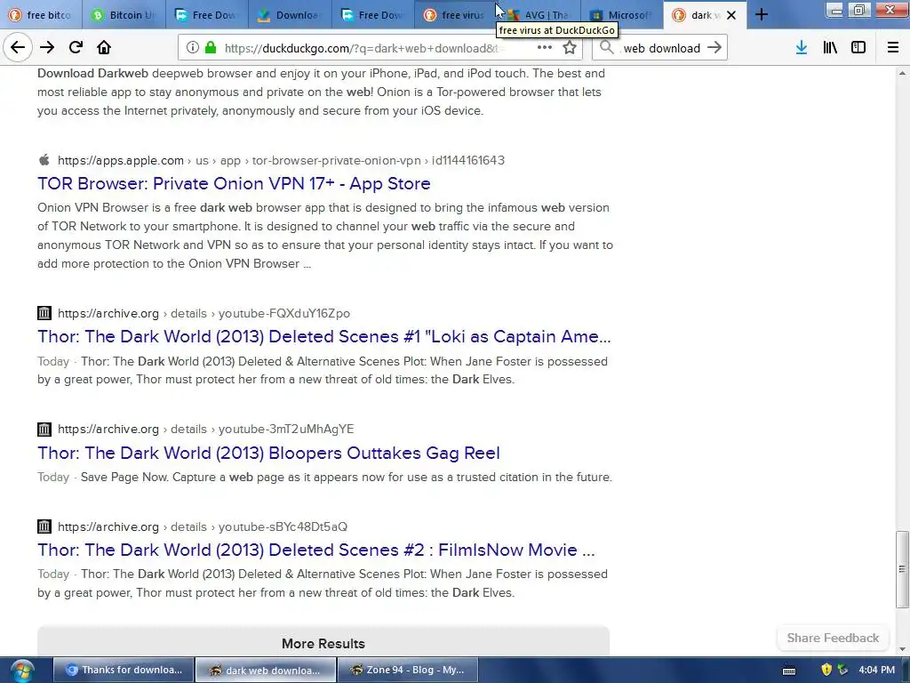Switch to the free virus tab
This screenshot has width=910, height=683.
pos(456,15)
